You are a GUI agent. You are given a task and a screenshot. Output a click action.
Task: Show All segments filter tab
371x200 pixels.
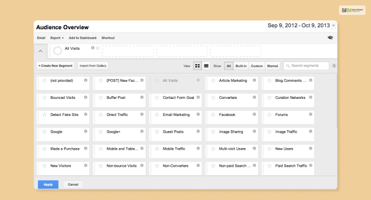(x=229, y=66)
